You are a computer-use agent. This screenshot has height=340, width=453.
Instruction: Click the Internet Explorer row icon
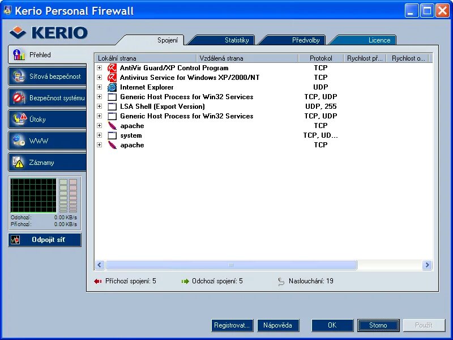(112, 87)
